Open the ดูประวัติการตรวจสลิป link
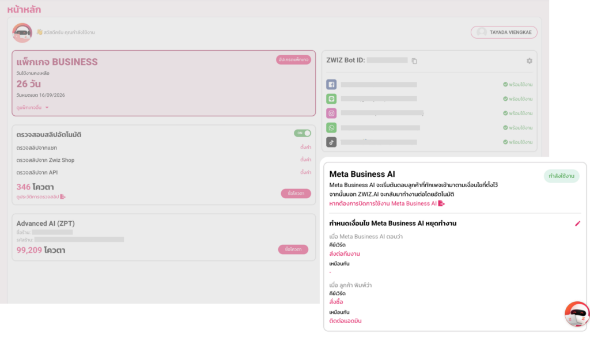590x337 pixels. coord(41,196)
